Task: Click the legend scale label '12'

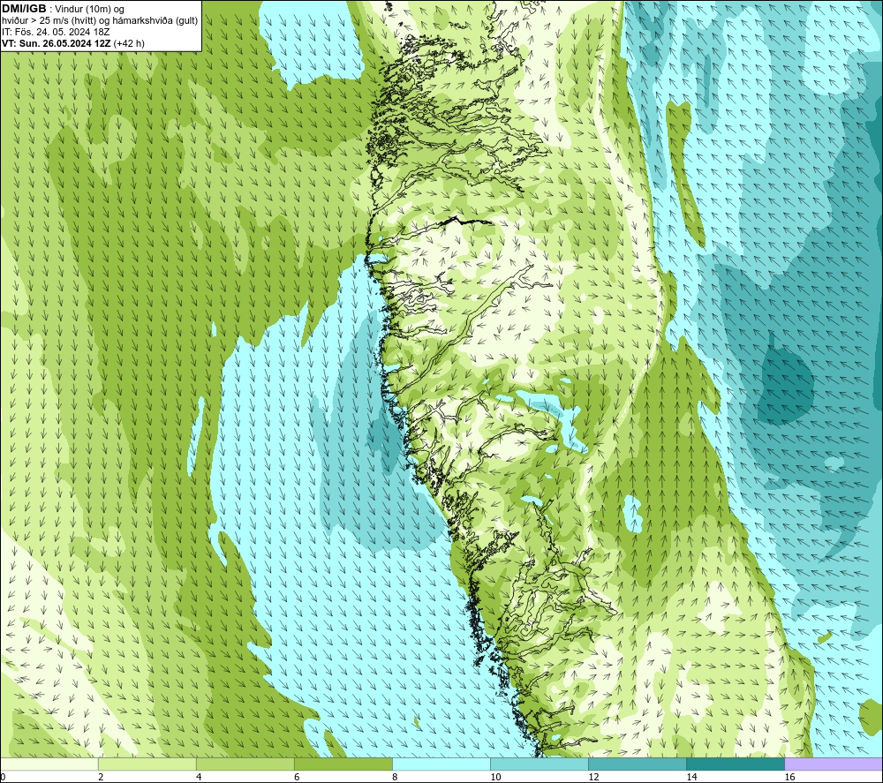Action: pos(593,777)
